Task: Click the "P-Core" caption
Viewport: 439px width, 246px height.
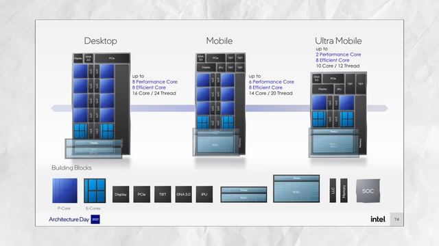Action: pyautogui.click(x=64, y=208)
